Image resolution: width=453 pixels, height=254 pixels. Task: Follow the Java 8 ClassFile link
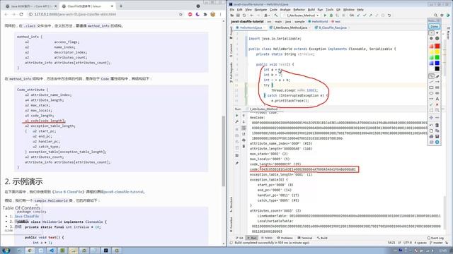tap(68, 192)
